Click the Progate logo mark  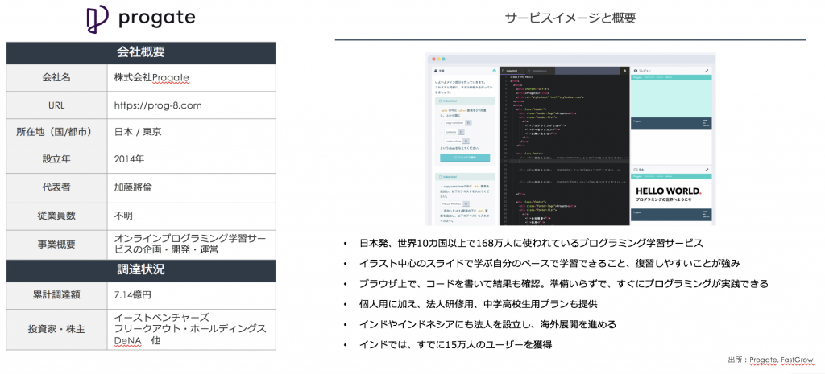(x=97, y=20)
